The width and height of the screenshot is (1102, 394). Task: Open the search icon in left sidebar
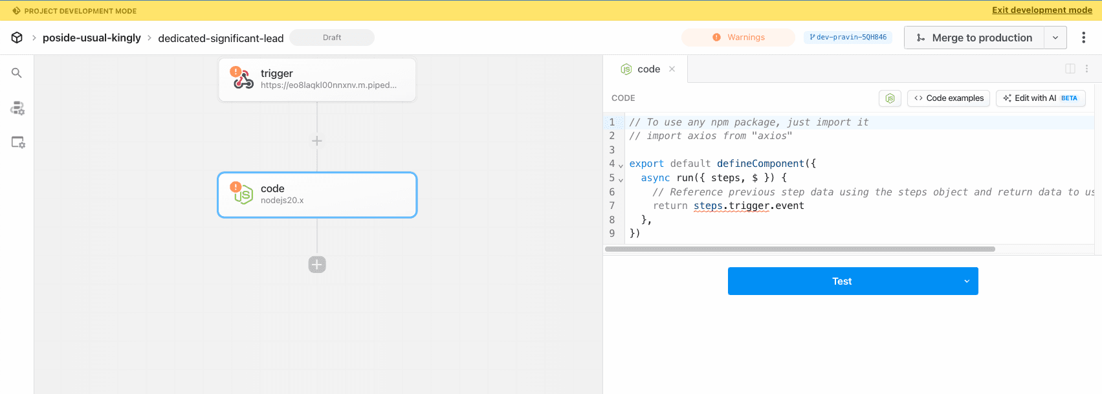(17, 73)
